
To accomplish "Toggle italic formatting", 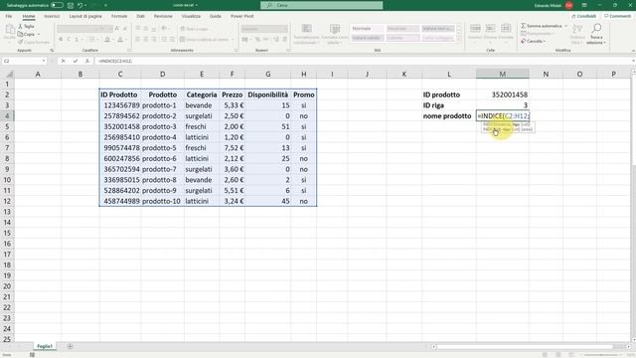I will point(69,40).
